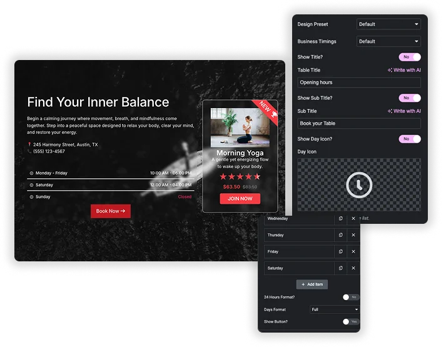Duplicate the Wednesday item
446x347 pixels.
point(340,219)
